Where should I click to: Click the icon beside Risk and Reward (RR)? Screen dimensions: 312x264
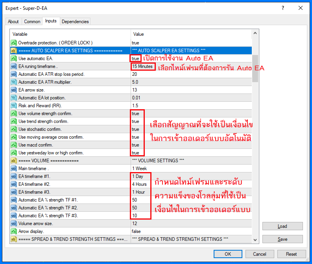(x=14, y=106)
